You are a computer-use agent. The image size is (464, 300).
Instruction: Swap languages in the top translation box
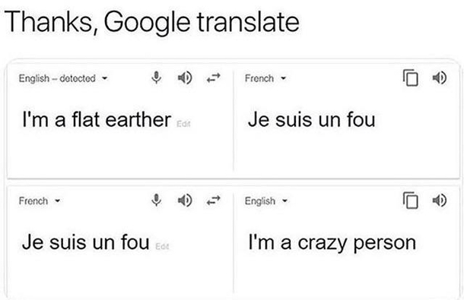213,78
